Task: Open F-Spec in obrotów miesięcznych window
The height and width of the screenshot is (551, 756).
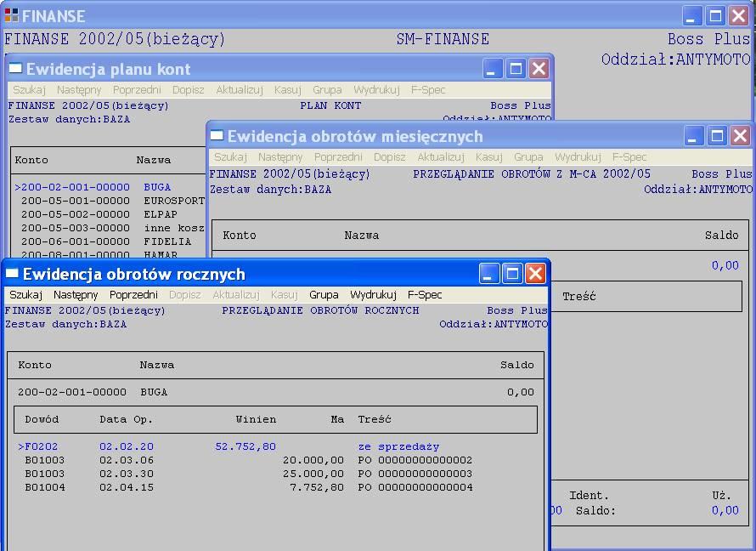Action: click(x=629, y=156)
